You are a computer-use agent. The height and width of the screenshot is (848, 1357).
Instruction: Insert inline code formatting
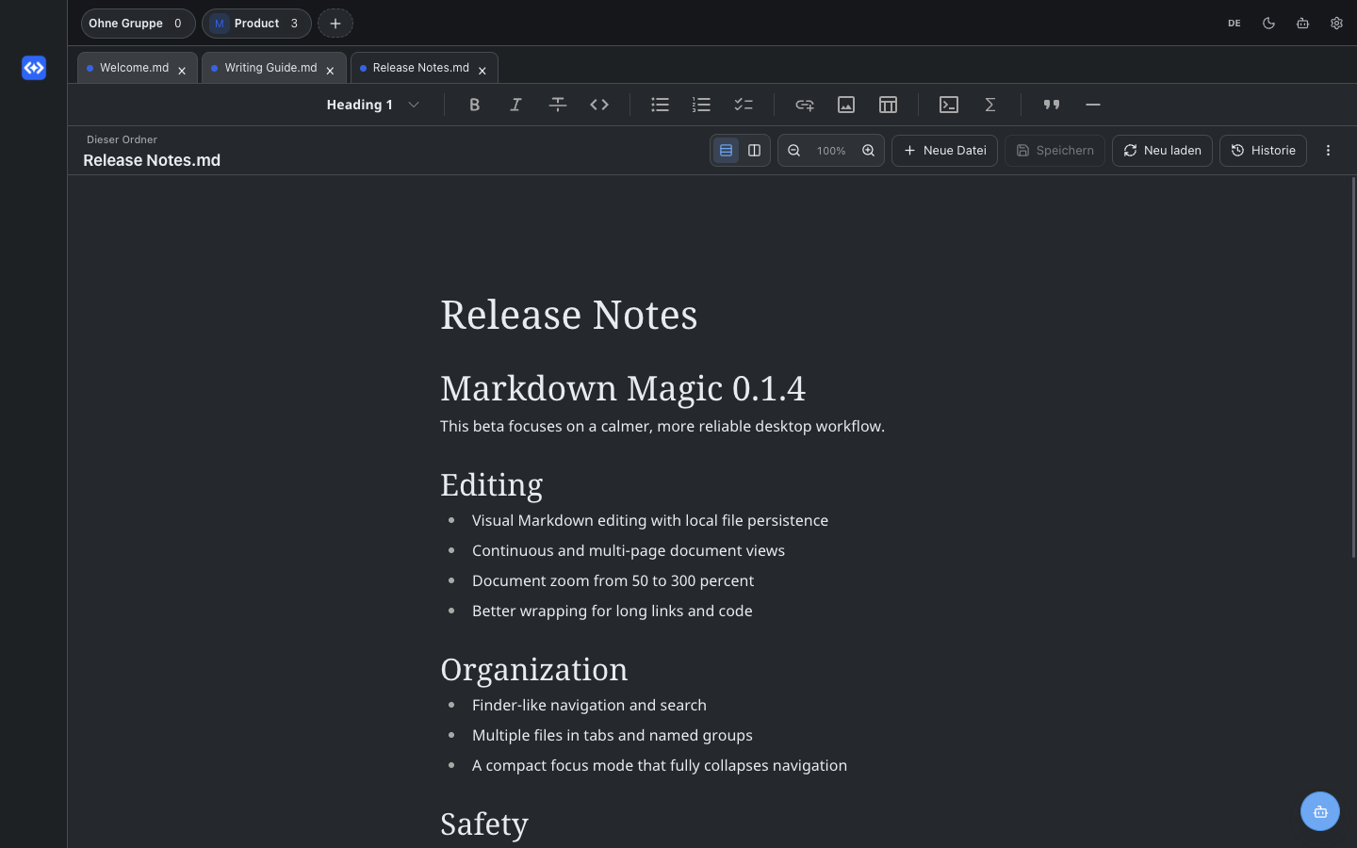[599, 105]
